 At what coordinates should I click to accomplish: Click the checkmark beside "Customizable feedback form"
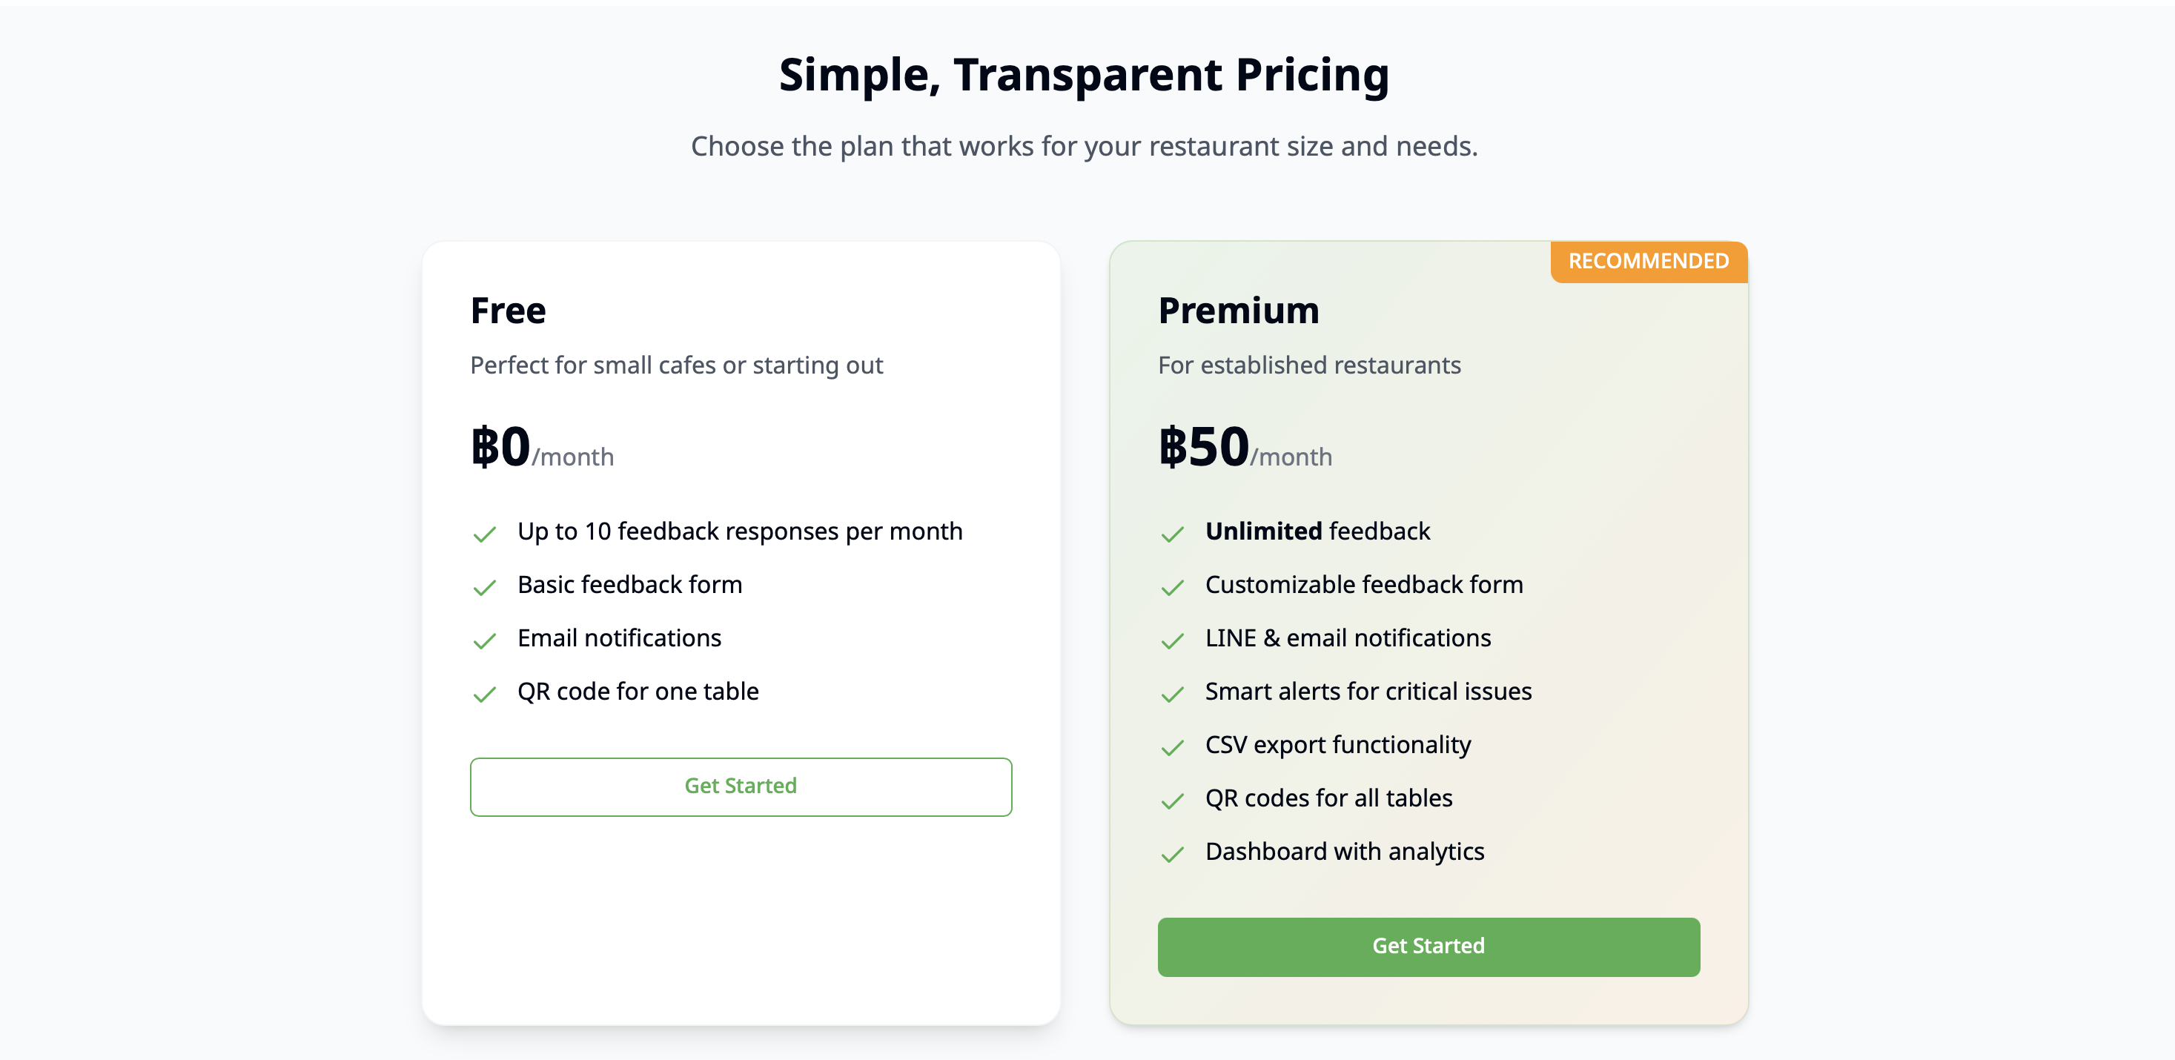tap(1173, 587)
